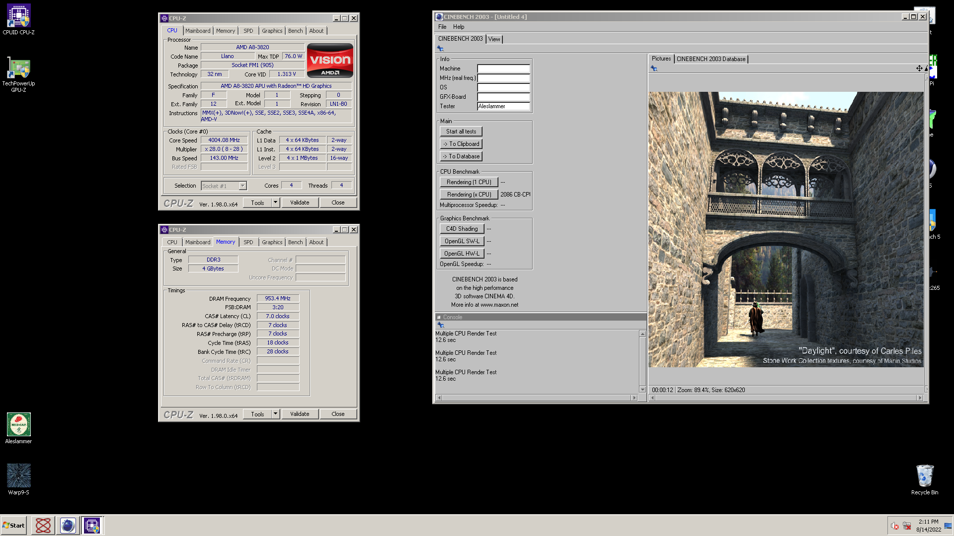Click the Start all tests button
Image resolution: width=954 pixels, height=536 pixels.
pyautogui.click(x=461, y=132)
